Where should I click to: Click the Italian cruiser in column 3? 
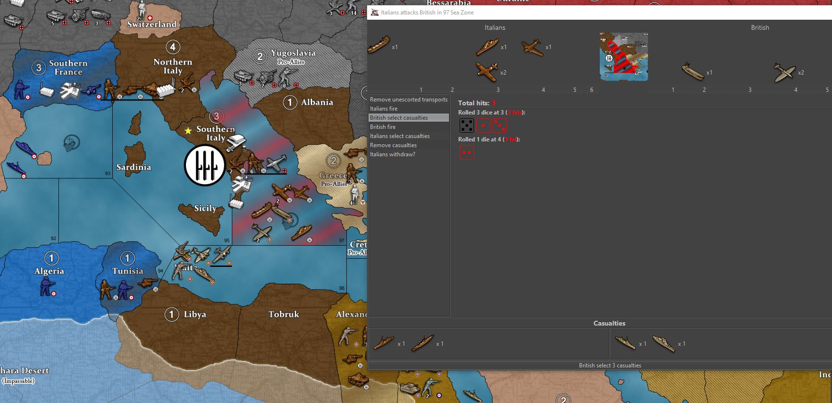point(487,47)
